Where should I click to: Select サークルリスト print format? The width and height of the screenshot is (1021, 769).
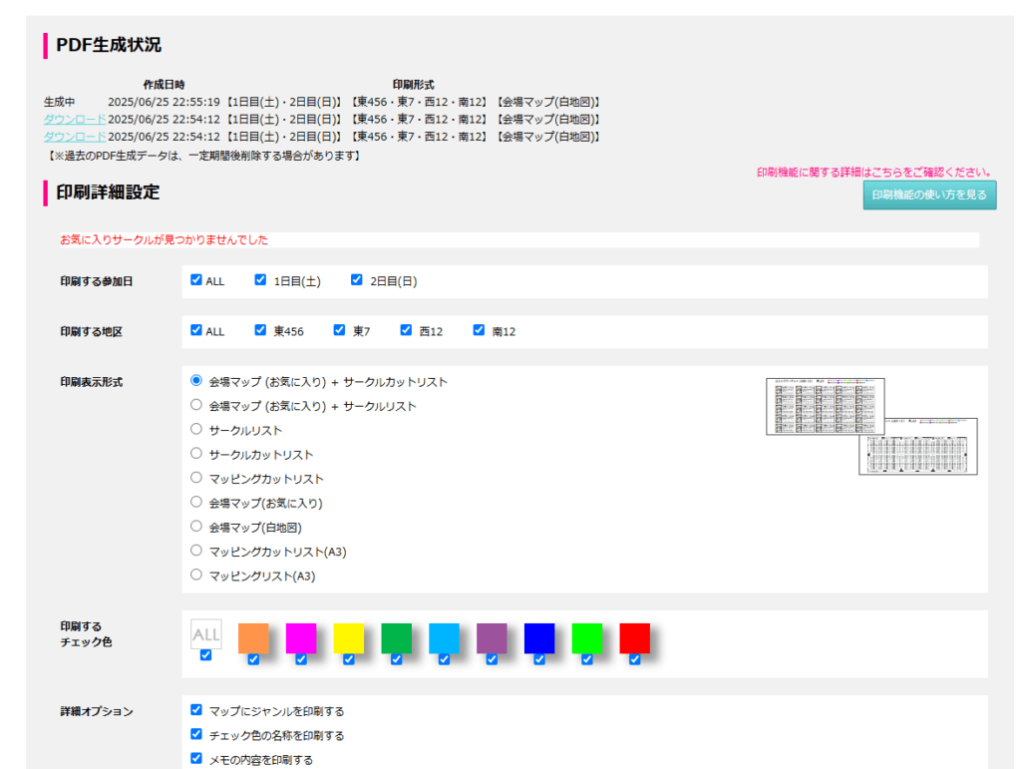[x=196, y=430]
